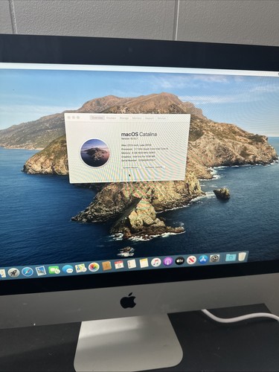Click the Software Update button
This screenshot has width=279, height=372.
pyautogui.click(x=154, y=167)
